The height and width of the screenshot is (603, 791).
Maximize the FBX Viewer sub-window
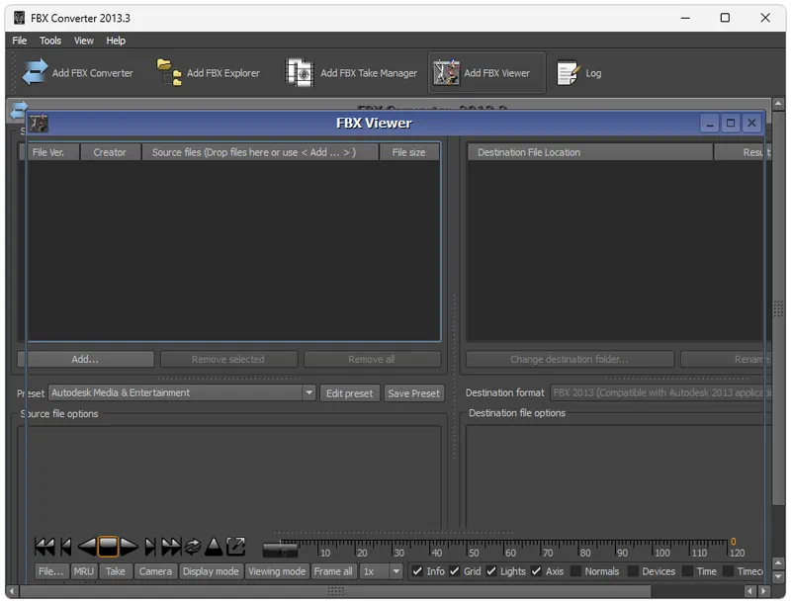[730, 123]
